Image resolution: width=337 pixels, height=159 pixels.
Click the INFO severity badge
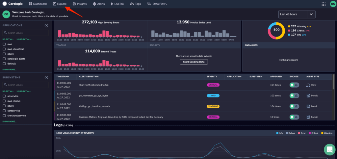(x=213, y=95)
